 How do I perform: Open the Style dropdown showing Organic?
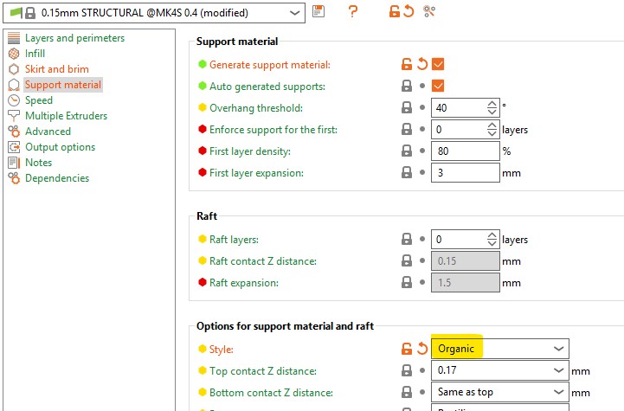click(499, 349)
